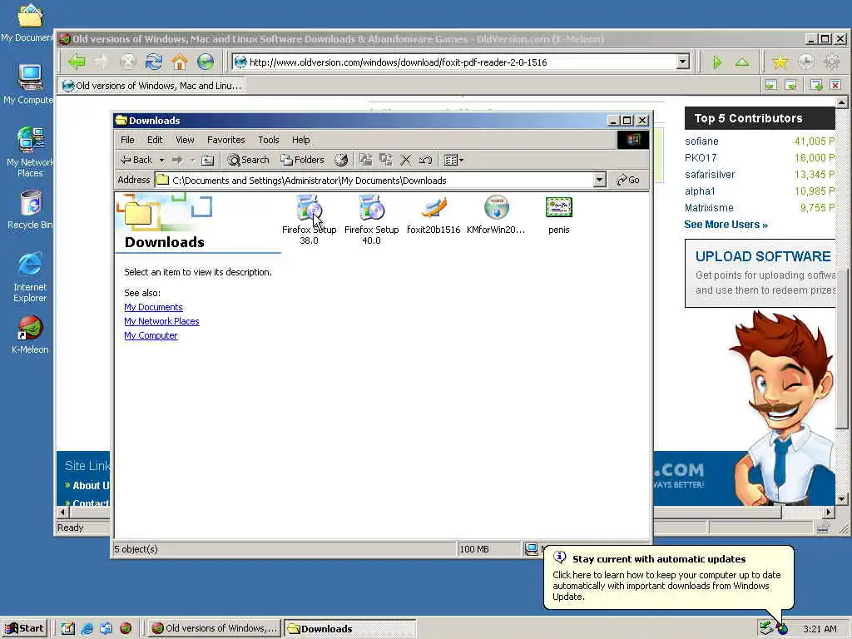Click the automatic updates balloon notification

pyautogui.click(x=668, y=577)
